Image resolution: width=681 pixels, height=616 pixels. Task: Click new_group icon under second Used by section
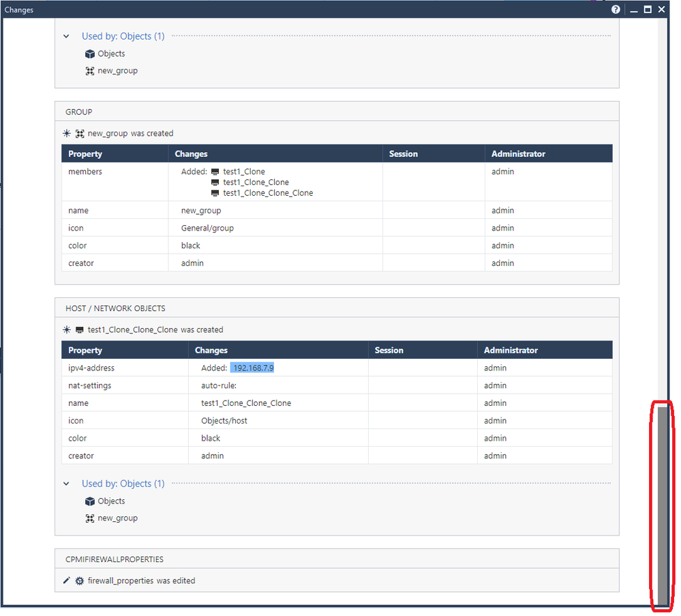(90, 518)
